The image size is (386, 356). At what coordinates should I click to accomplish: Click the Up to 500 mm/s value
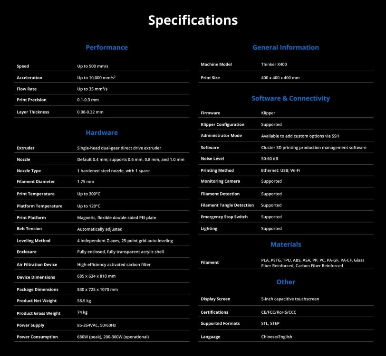click(x=93, y=66)
